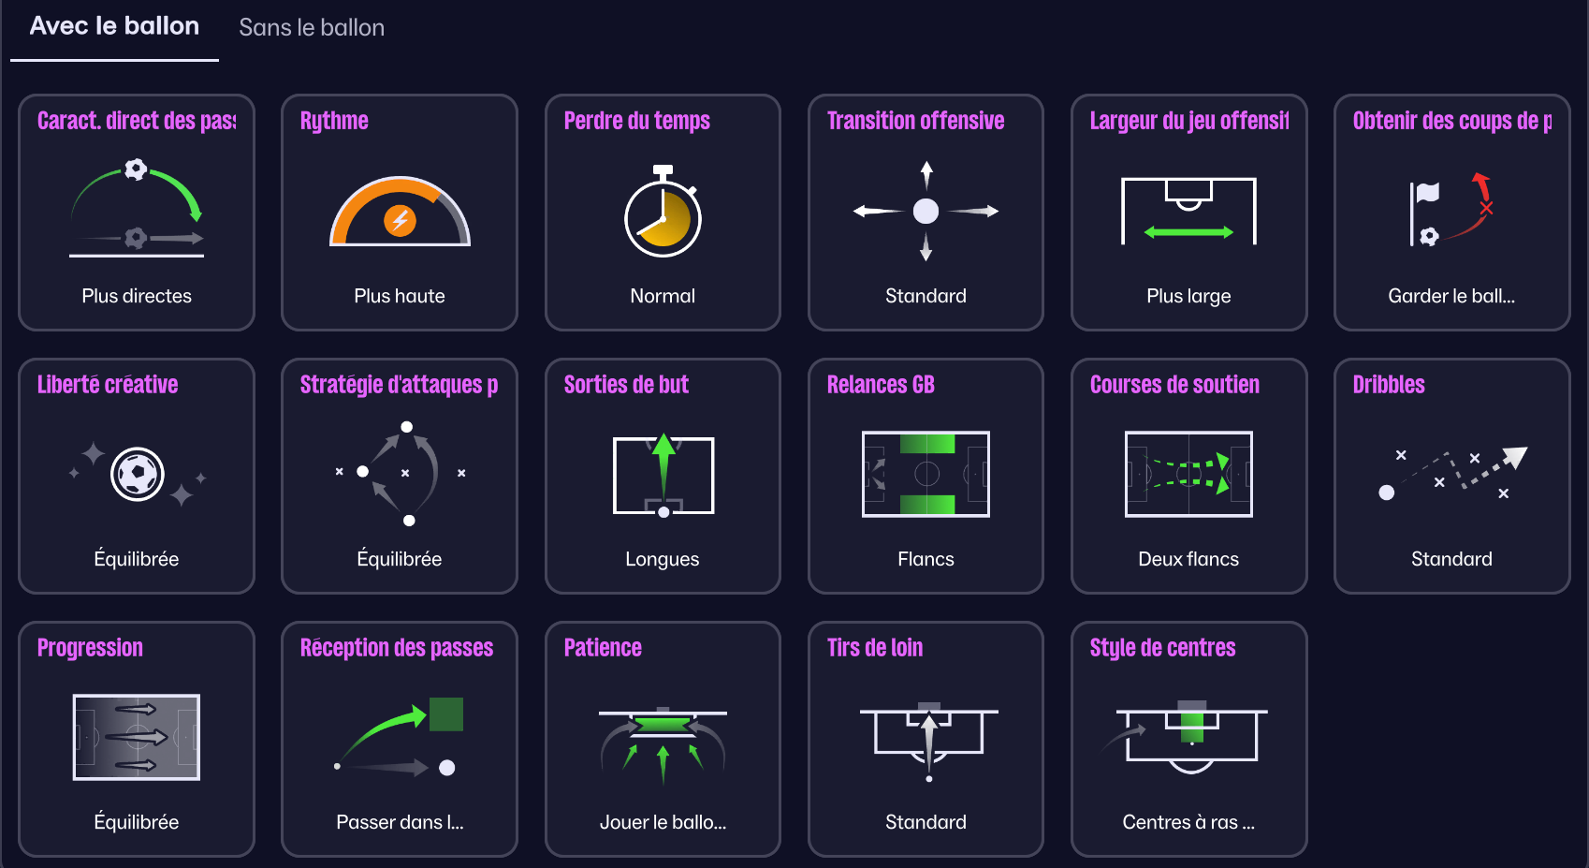Click the Stratégie d'attaques card title
The image size is (1589, 868).
coord(399,385)
